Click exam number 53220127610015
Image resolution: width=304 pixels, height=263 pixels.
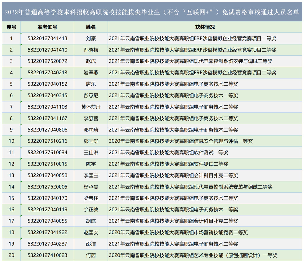pyautogui.click(x=47, y=164)
